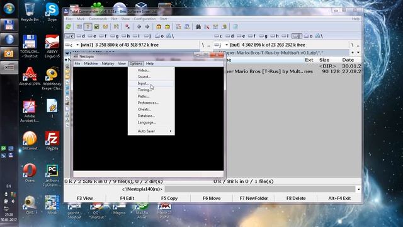403x227 pixels.
Task: Click the Notepad icon at toolbar end
Action: point(235,26)
